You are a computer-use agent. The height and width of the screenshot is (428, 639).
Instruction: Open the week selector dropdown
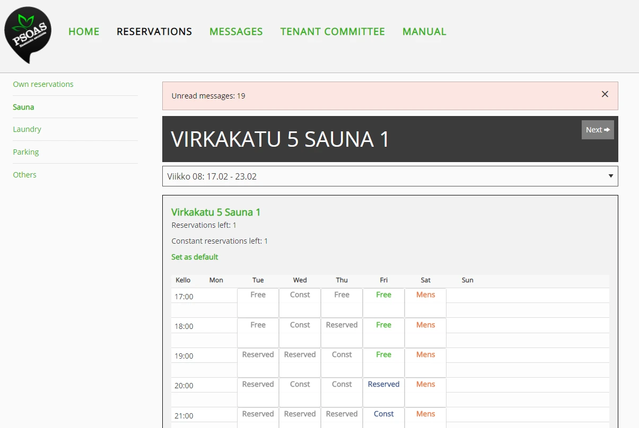point(390,176)
